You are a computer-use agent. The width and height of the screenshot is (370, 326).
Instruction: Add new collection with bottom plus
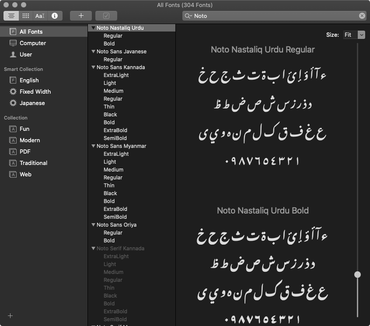click(10, 316)
